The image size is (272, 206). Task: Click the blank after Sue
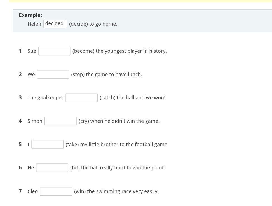click(54, 51)
